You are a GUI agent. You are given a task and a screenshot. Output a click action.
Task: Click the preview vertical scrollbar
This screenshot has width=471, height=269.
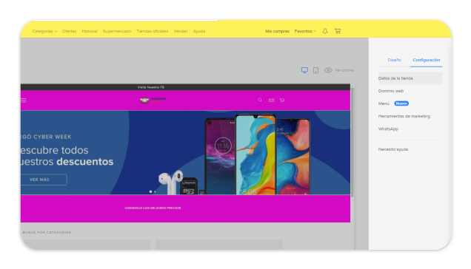click(352, 143)
